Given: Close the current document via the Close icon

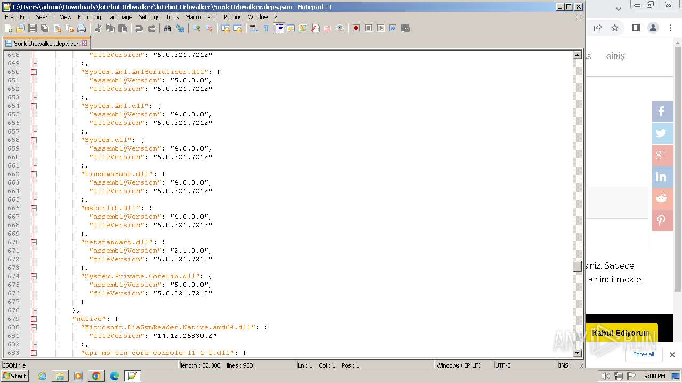Looking at the screenshot, I should [x=57, y=28].
